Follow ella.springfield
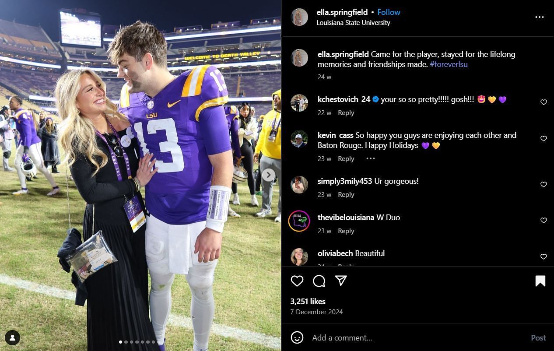The width and height of the screenshot is (554, 351). (389, 12)
